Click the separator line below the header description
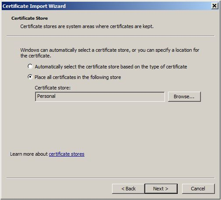Viewport: 221px width, 200px height. (x=110, y=36)
